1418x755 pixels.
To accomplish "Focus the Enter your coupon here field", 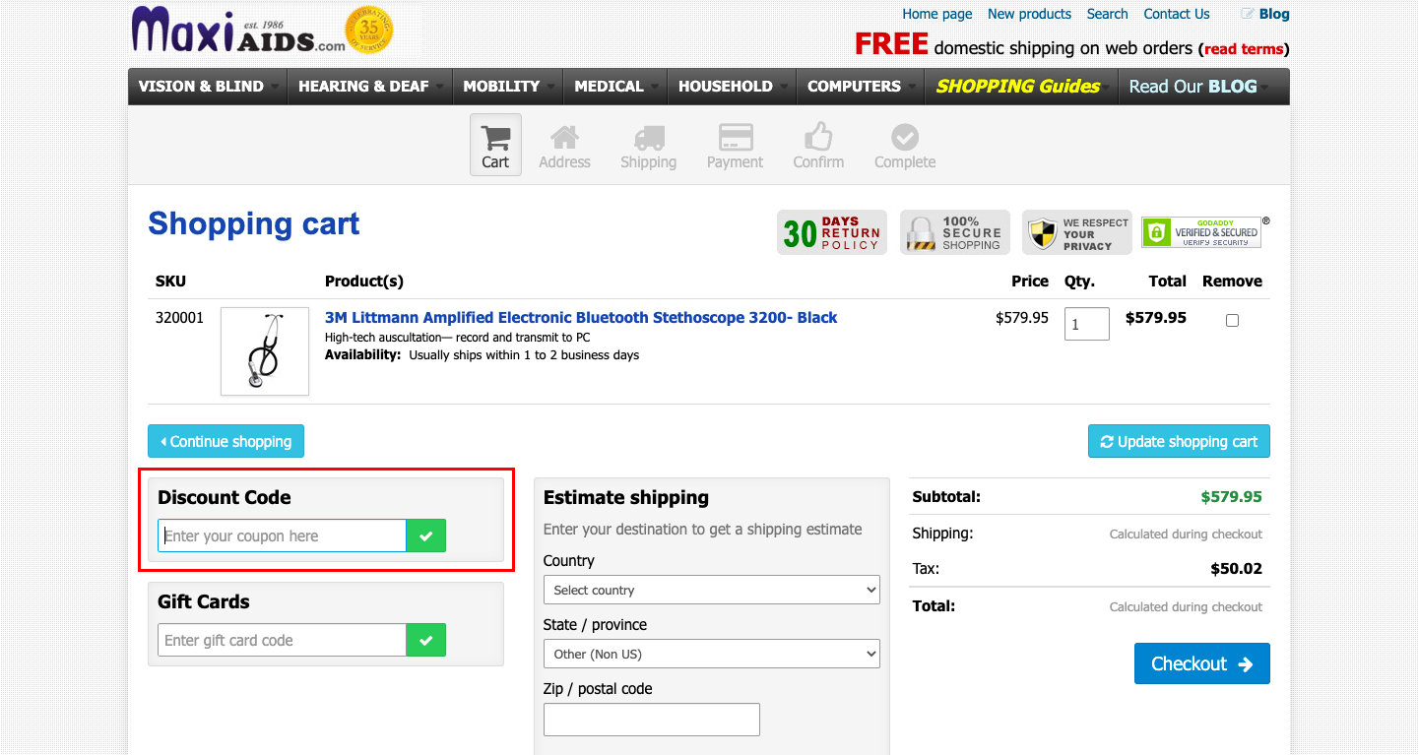I will pyautogui.click(x=282, y=535).
